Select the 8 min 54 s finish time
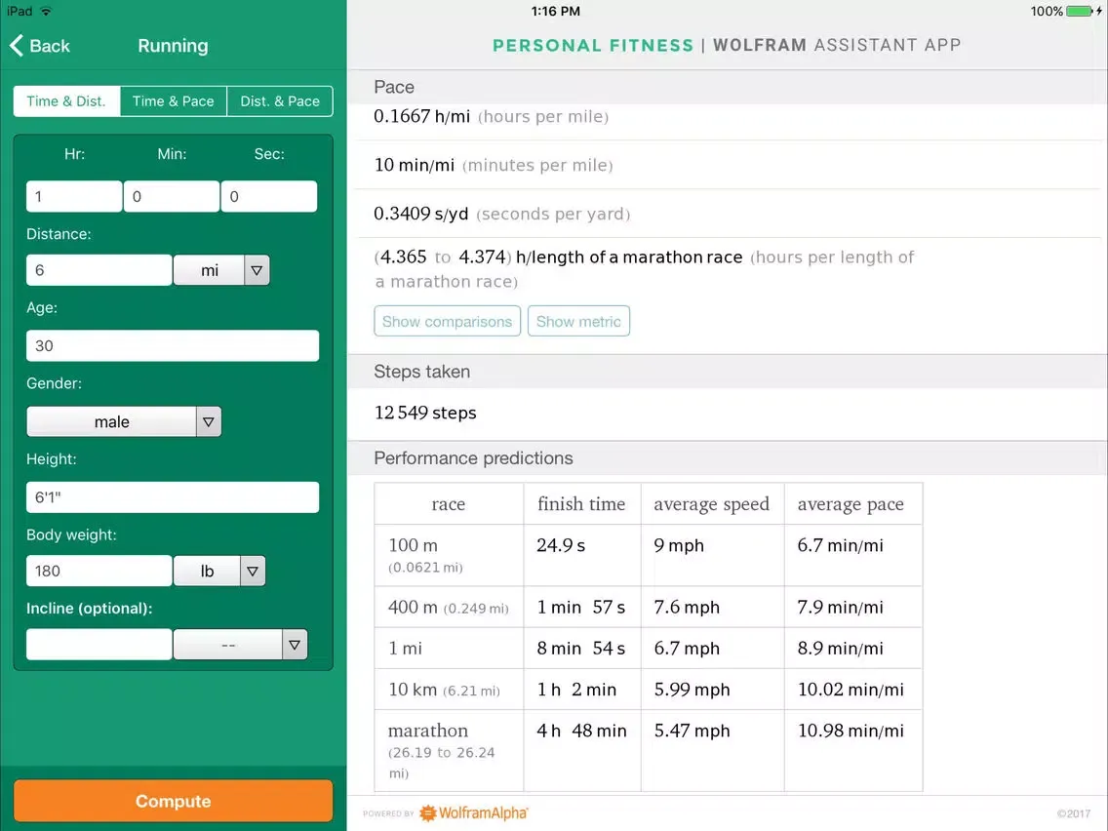 pos(581,648)
